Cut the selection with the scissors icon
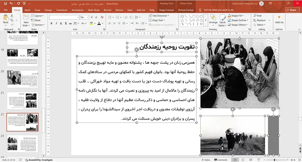This screenshot has width=302, height=162. tap(12, 16)
